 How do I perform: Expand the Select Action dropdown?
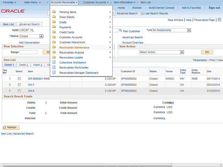tap(182, 52)
